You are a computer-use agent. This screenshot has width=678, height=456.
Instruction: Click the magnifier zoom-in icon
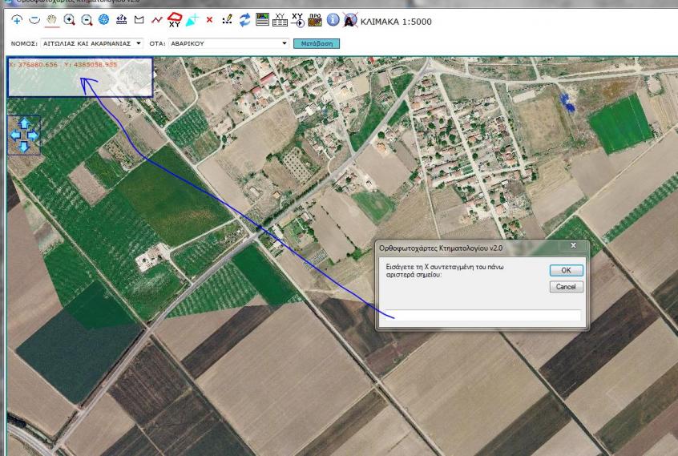point(69,19)
